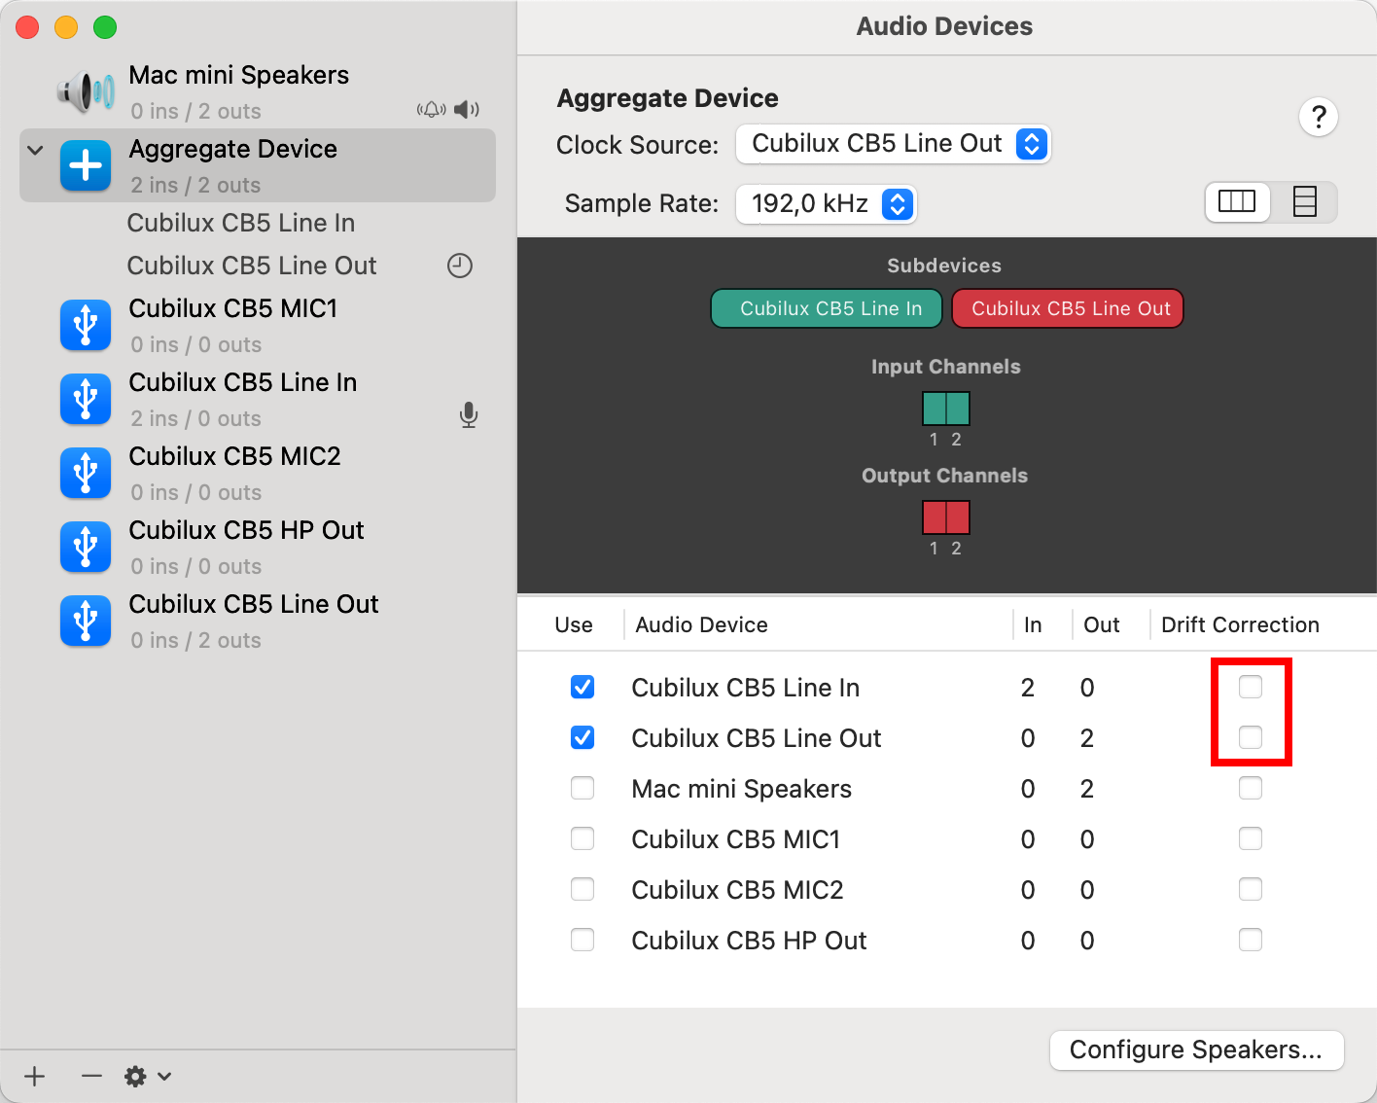Image resolution: width=1377 pixels, height=1103 pixels.
Task: Collapse the Aggregate Device subdevice list
Action: (36, 150)
